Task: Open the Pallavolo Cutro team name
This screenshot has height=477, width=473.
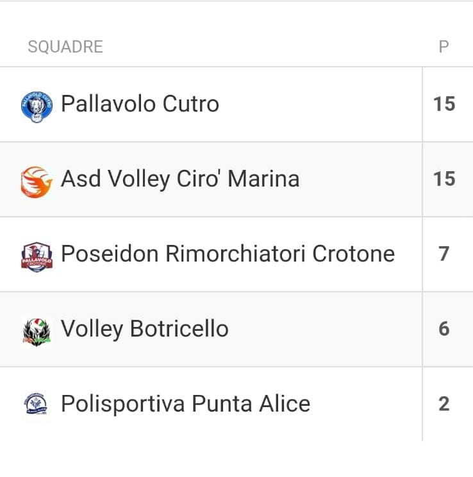Action: (140, 104)
